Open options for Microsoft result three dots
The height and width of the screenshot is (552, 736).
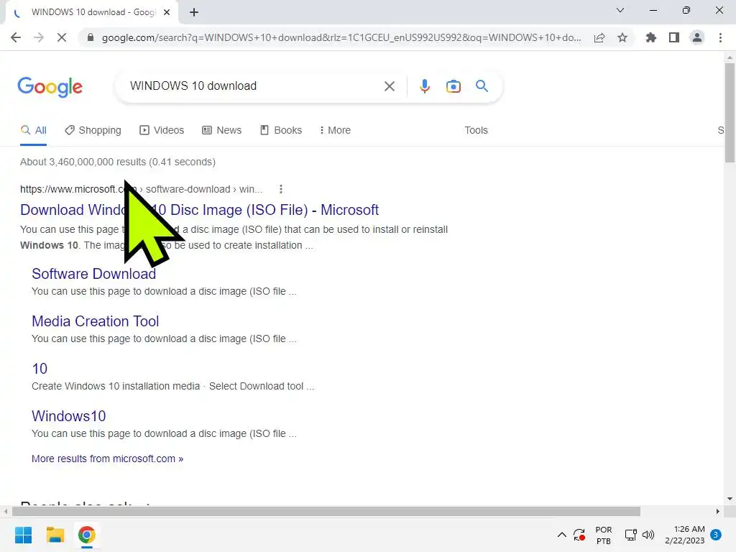(x=281, y=189)
